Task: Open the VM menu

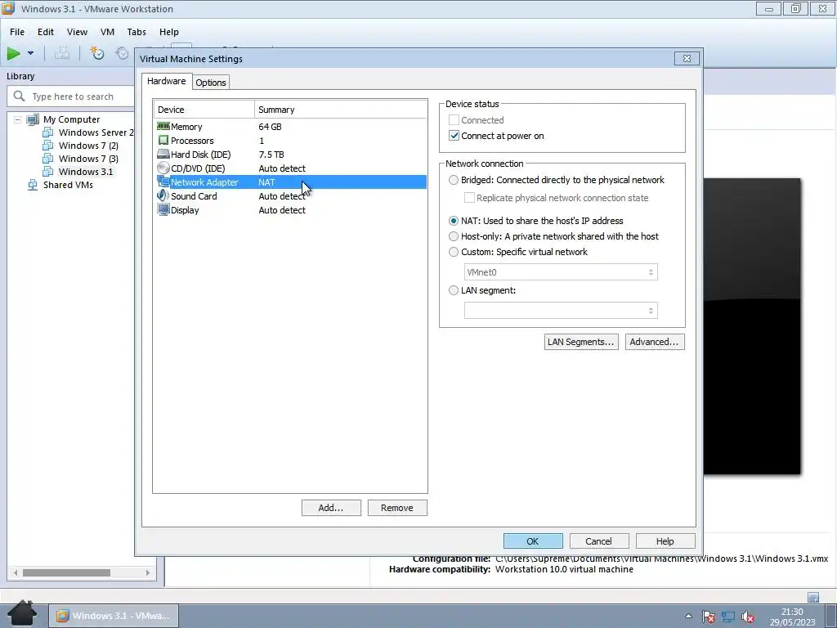Action: [x=107, y=32]
